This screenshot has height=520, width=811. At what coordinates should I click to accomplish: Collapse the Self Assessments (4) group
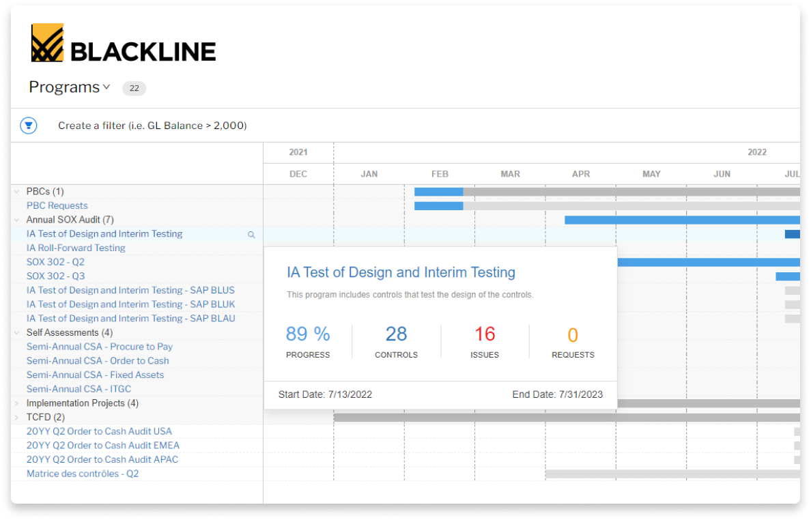click(17, 333)
